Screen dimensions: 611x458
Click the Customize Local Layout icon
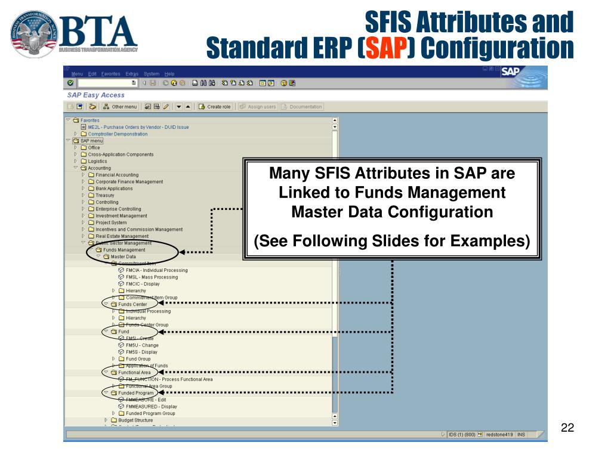tap(292, 83)
